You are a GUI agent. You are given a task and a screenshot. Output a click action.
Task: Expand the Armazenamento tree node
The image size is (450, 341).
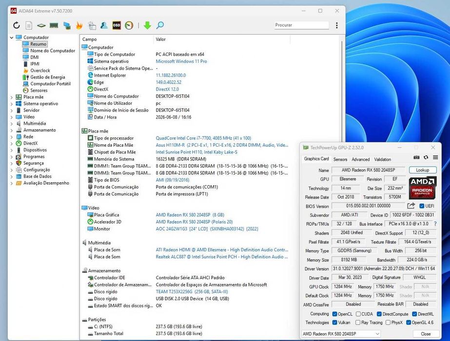(x=12, y=130)
